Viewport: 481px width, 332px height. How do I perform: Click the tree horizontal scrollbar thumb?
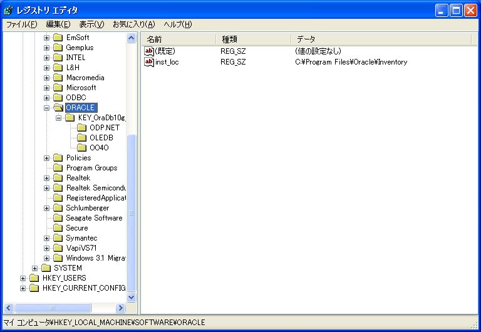pyautogui.click(x=53, y=308)
